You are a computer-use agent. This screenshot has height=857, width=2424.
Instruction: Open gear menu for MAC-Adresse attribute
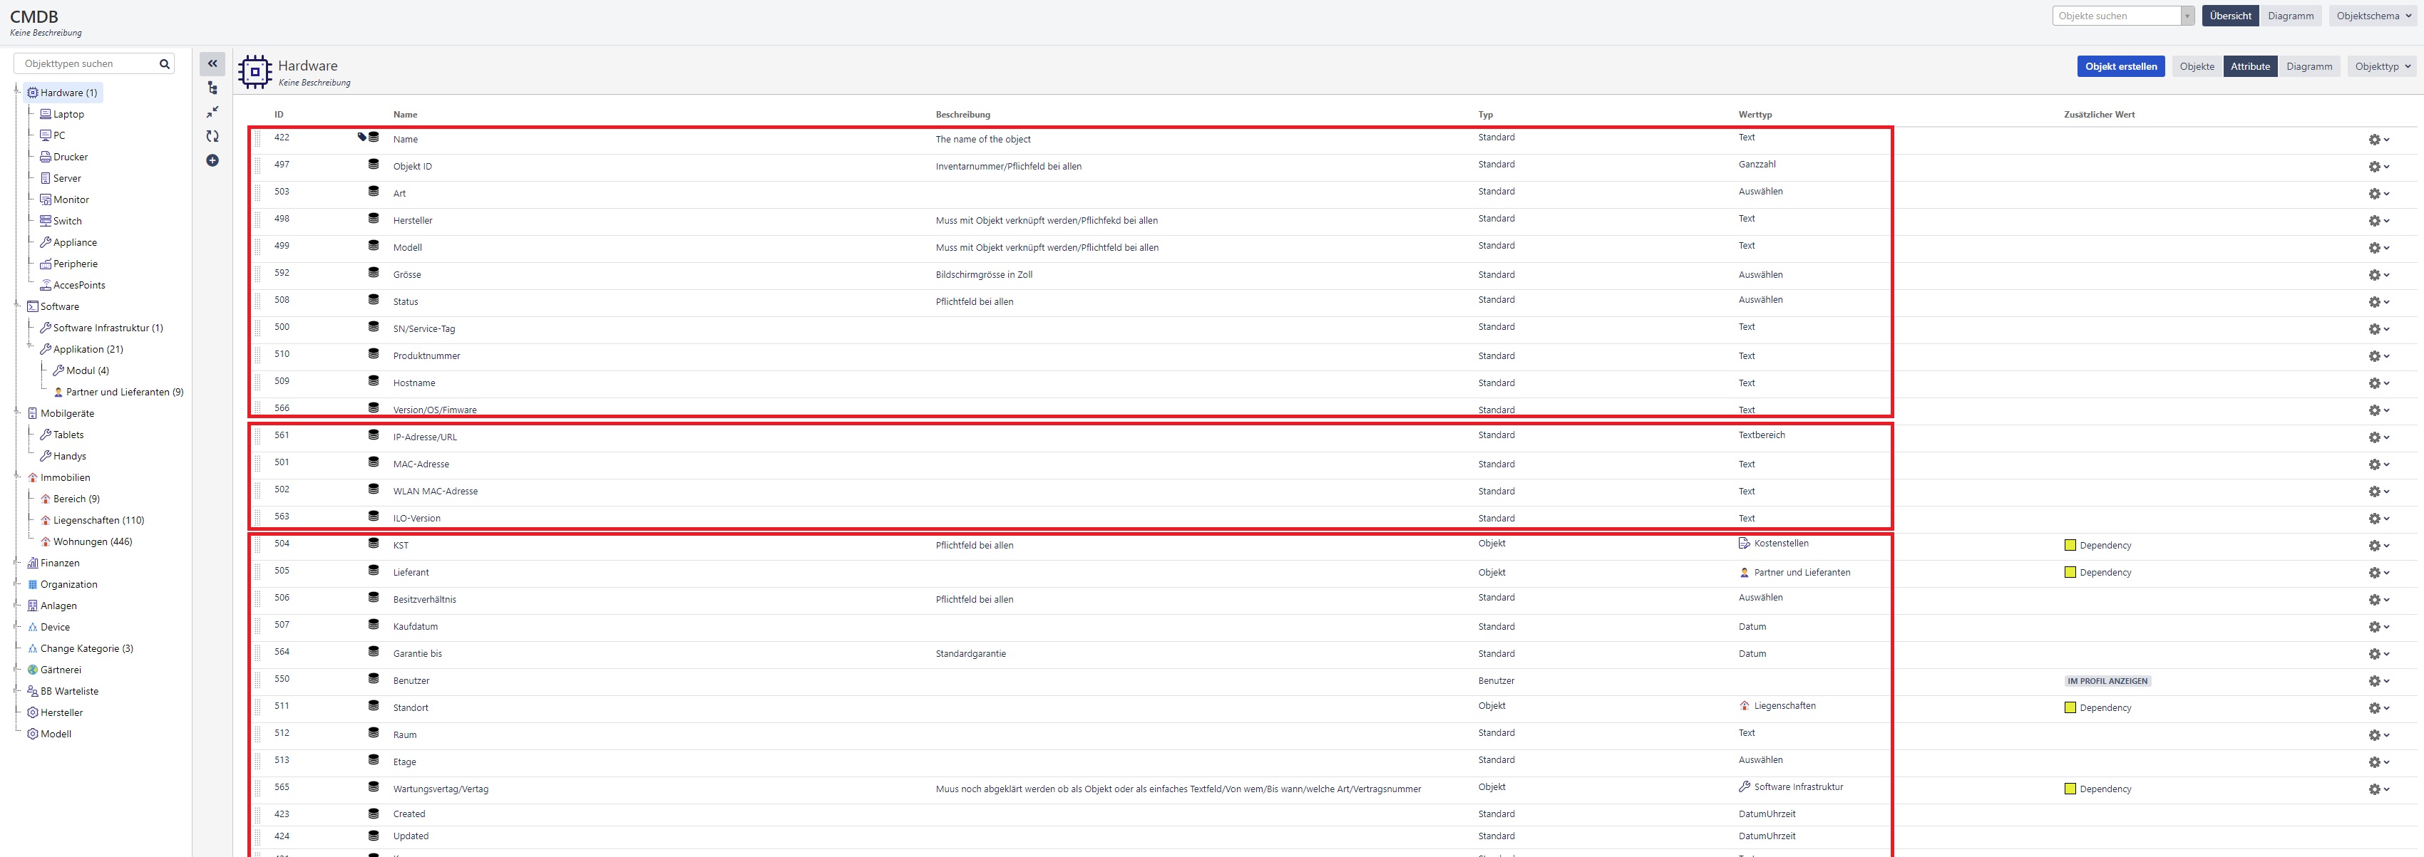(x=2379, y=464)
